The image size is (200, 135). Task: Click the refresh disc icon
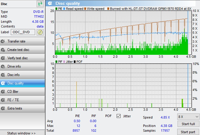coord(40,4)
